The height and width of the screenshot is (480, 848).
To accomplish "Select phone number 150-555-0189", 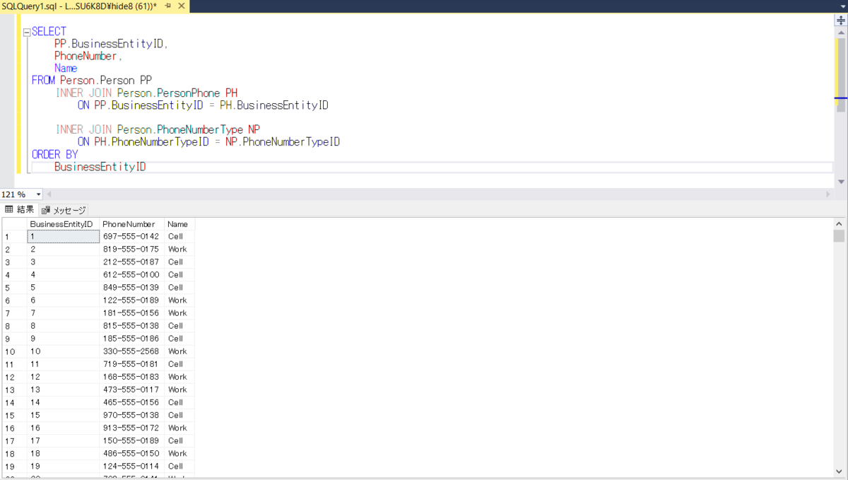I will tap(131, 440).
